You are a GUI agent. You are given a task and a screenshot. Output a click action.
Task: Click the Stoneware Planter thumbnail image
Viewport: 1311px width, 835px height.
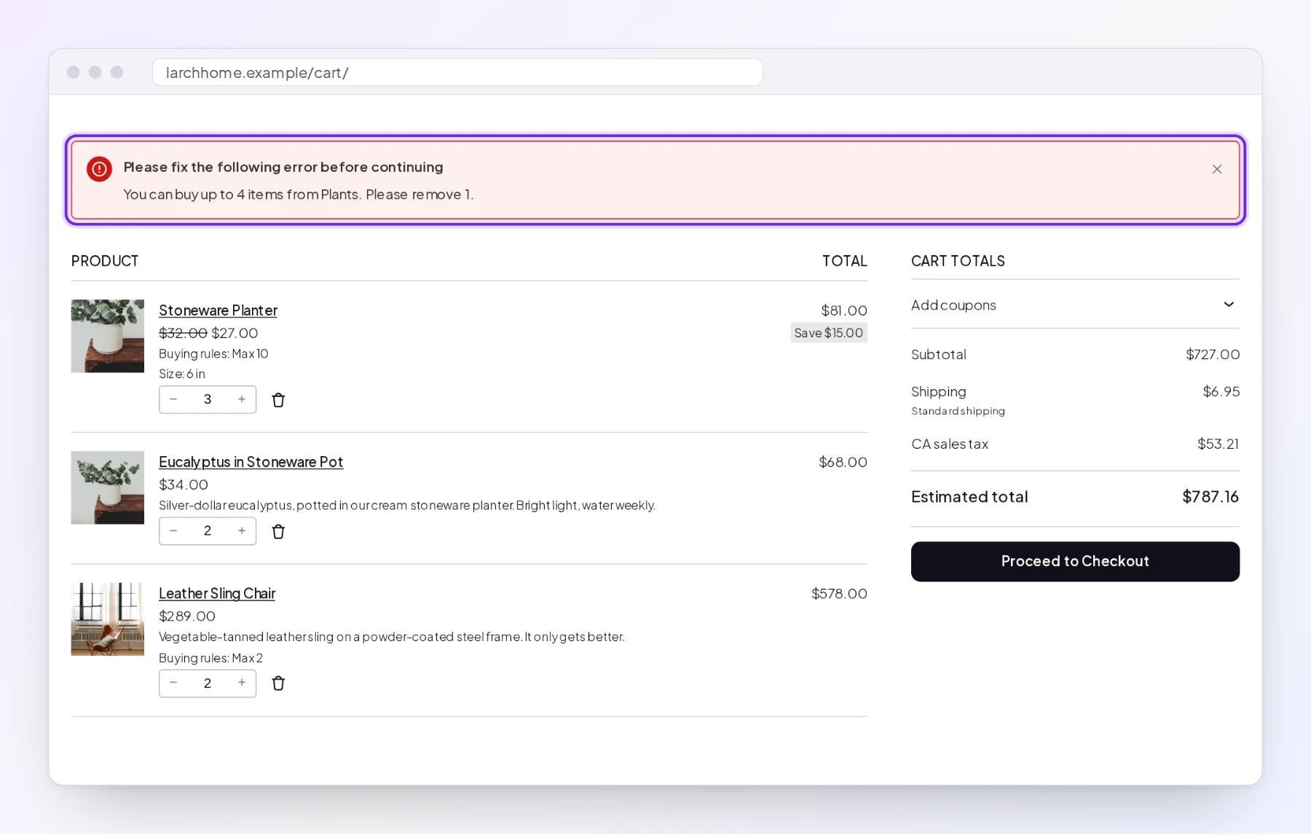108,336
